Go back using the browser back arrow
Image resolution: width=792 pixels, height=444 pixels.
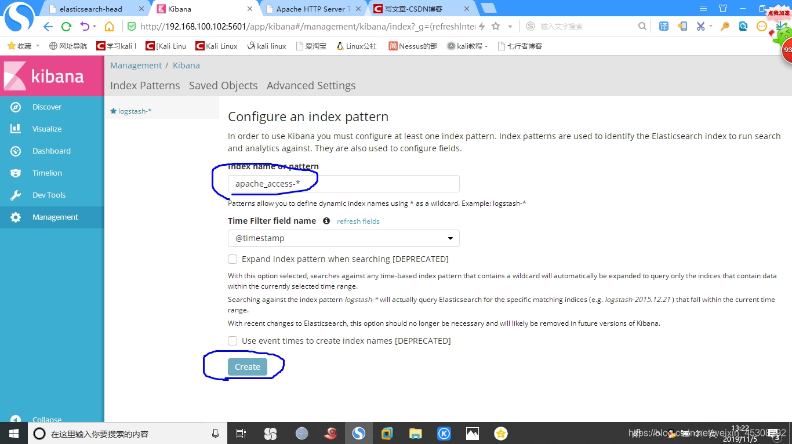[48, 26]
